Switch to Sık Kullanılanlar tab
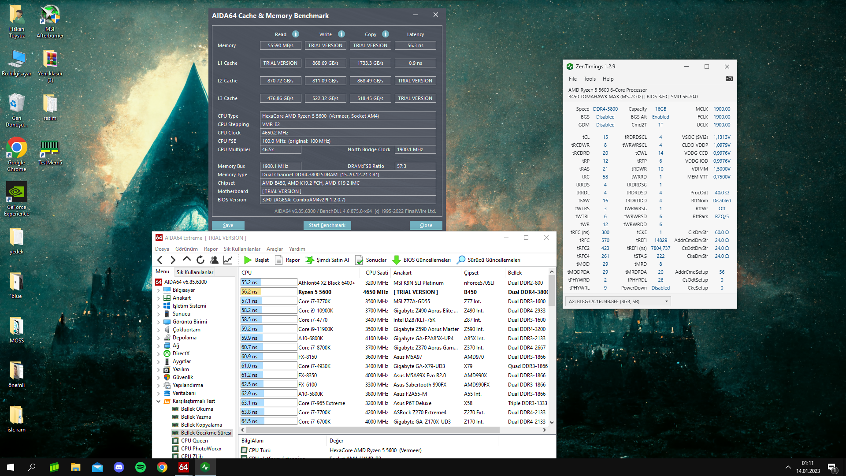 pos(195,272)
